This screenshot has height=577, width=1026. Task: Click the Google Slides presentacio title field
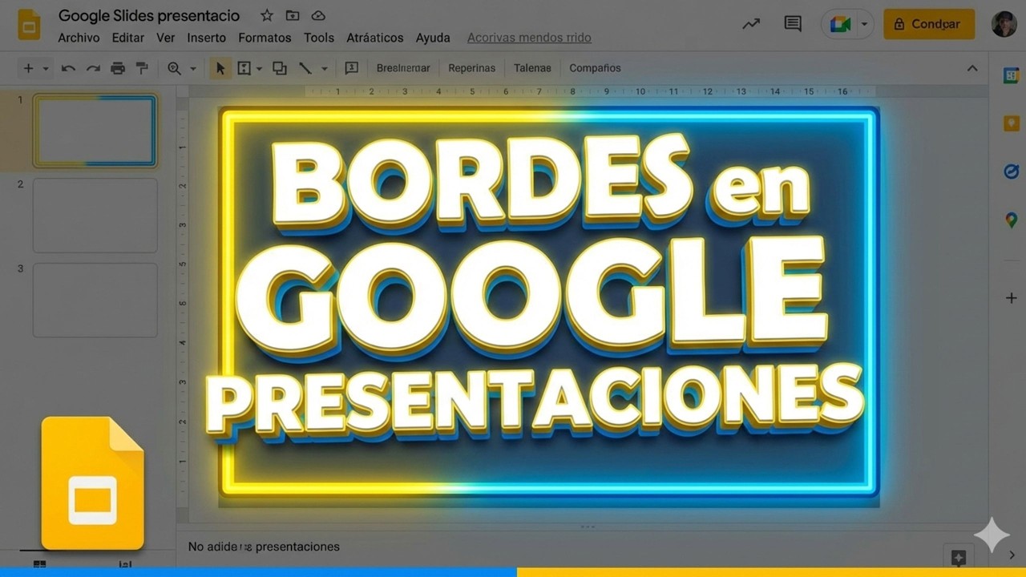coord(149,16)
